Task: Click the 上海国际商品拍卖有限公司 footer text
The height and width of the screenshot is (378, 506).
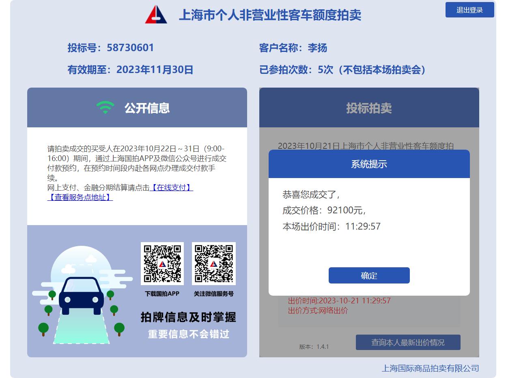Action: coord(430,368)
